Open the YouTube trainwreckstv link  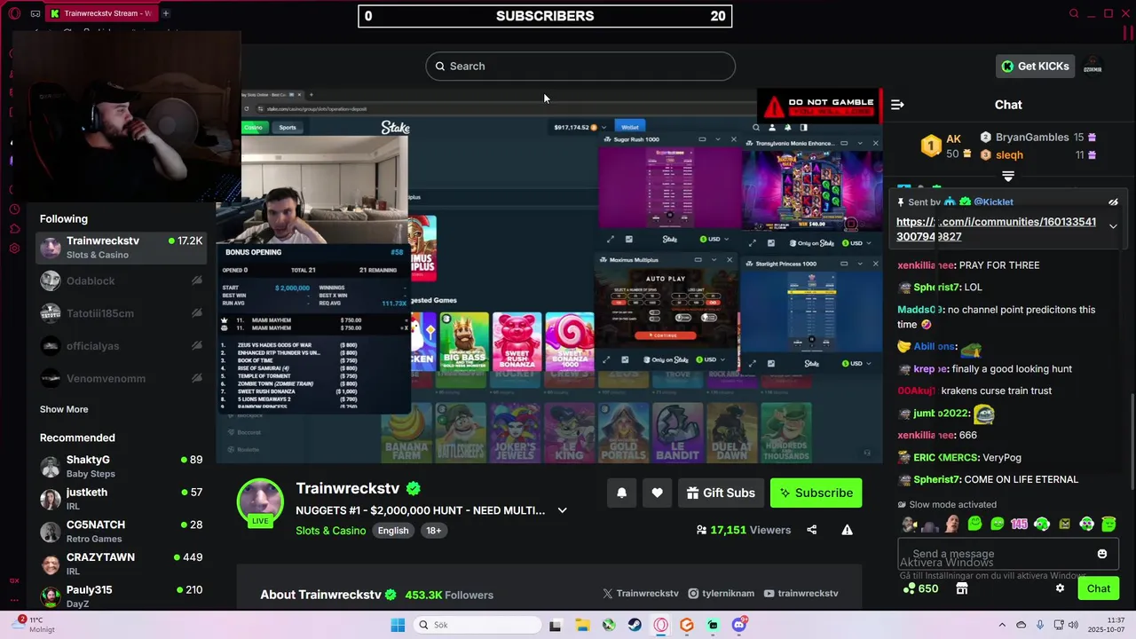tap(801, 594)
